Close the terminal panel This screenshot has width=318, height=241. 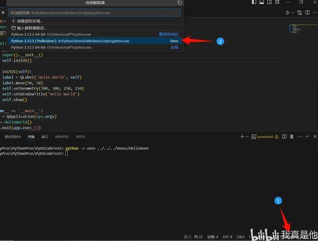click(315, 137)
